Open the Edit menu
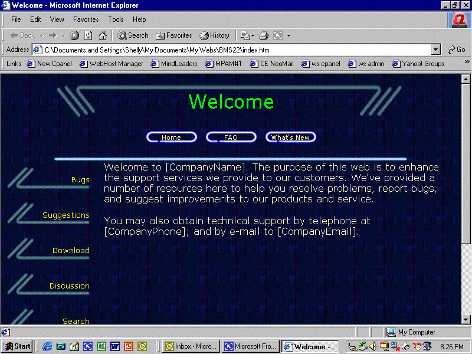 click(x=35, y=19)
